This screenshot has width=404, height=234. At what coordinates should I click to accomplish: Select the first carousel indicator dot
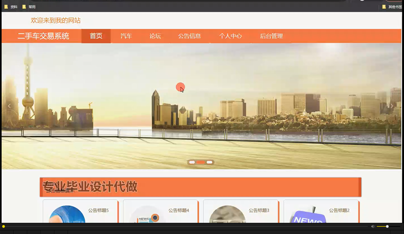(x=192, y=162)
